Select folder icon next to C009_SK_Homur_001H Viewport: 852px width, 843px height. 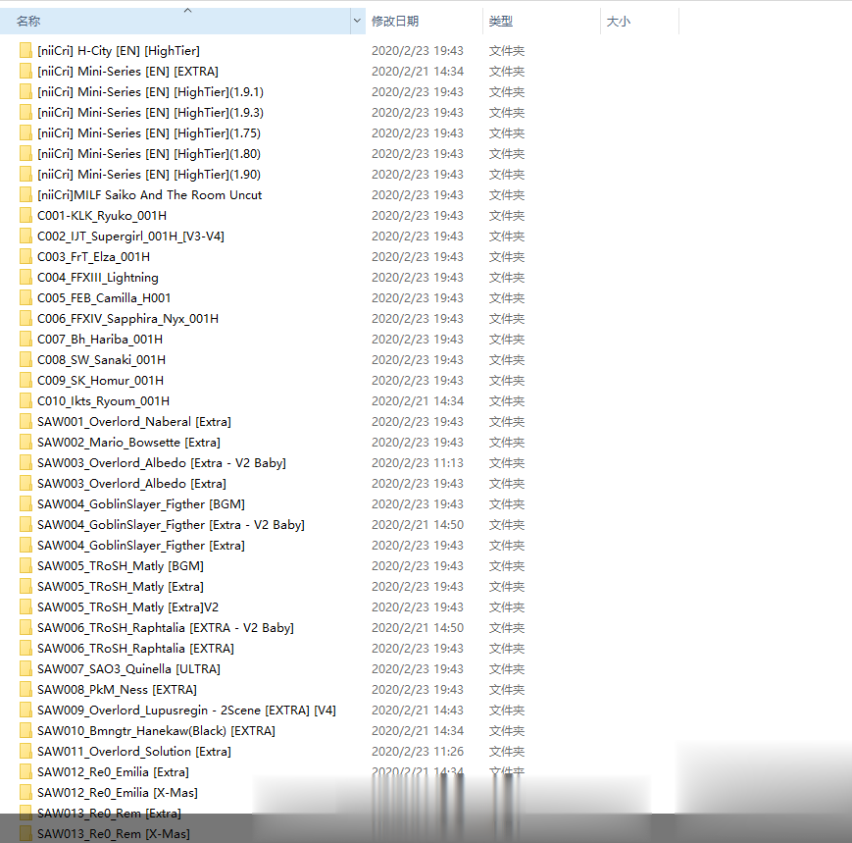[26, 381]
